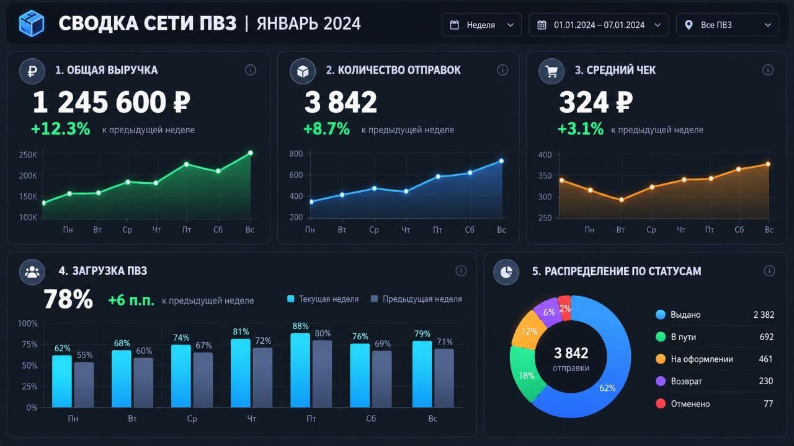Click the purple 6% donut segment
Image resolution: width=794 pixels, height=446 pixels.
point(548,312)
